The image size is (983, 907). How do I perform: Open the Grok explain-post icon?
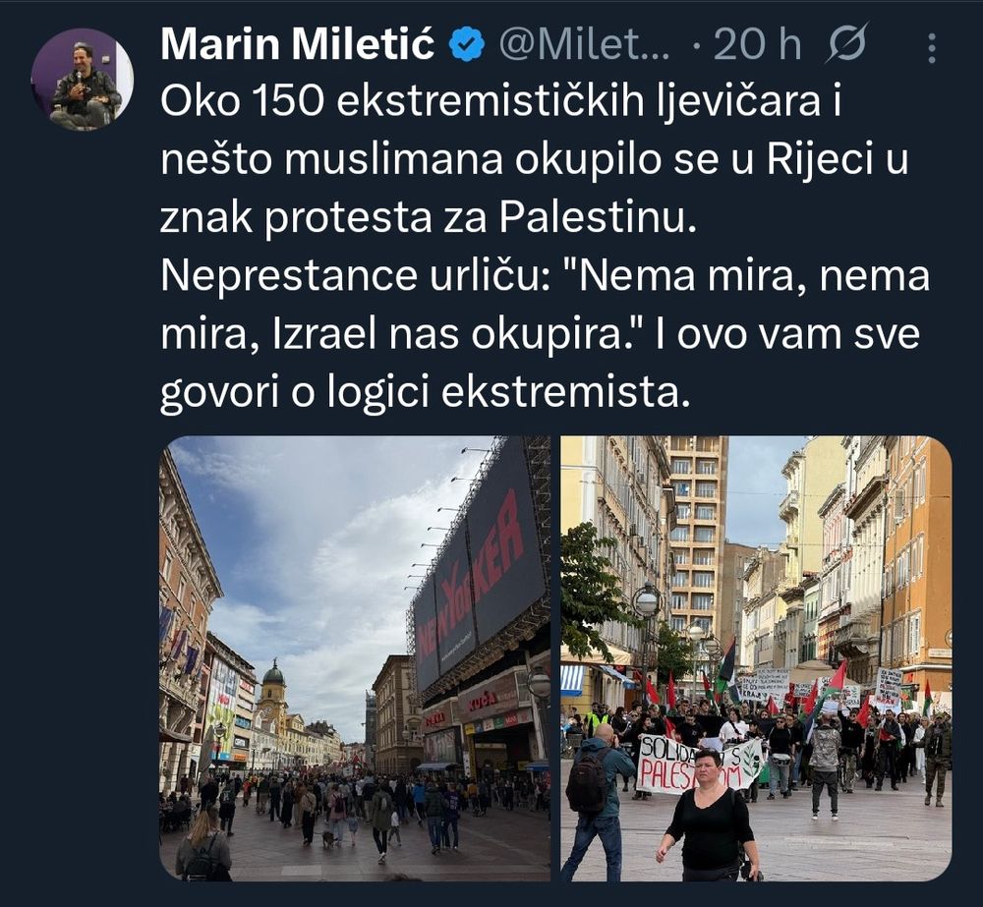tap(847, 42)
